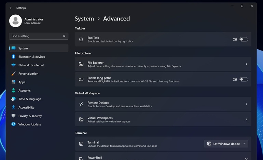The image size is (263, 160).
Task: Click 'Remove MAX_PATH limitations' description text
Action: pyautogui.click(x=134, y=81)
